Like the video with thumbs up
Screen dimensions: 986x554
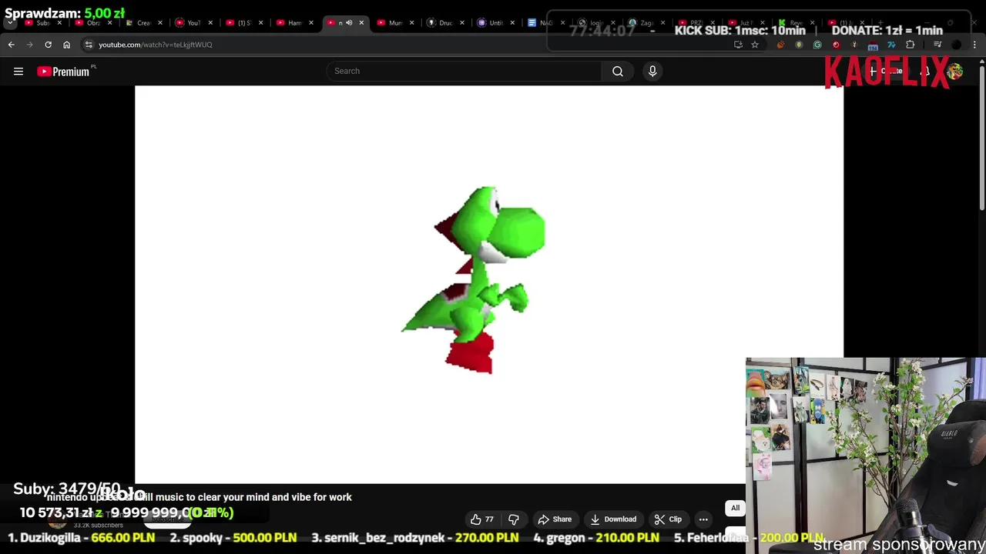(x=482, y=519)
